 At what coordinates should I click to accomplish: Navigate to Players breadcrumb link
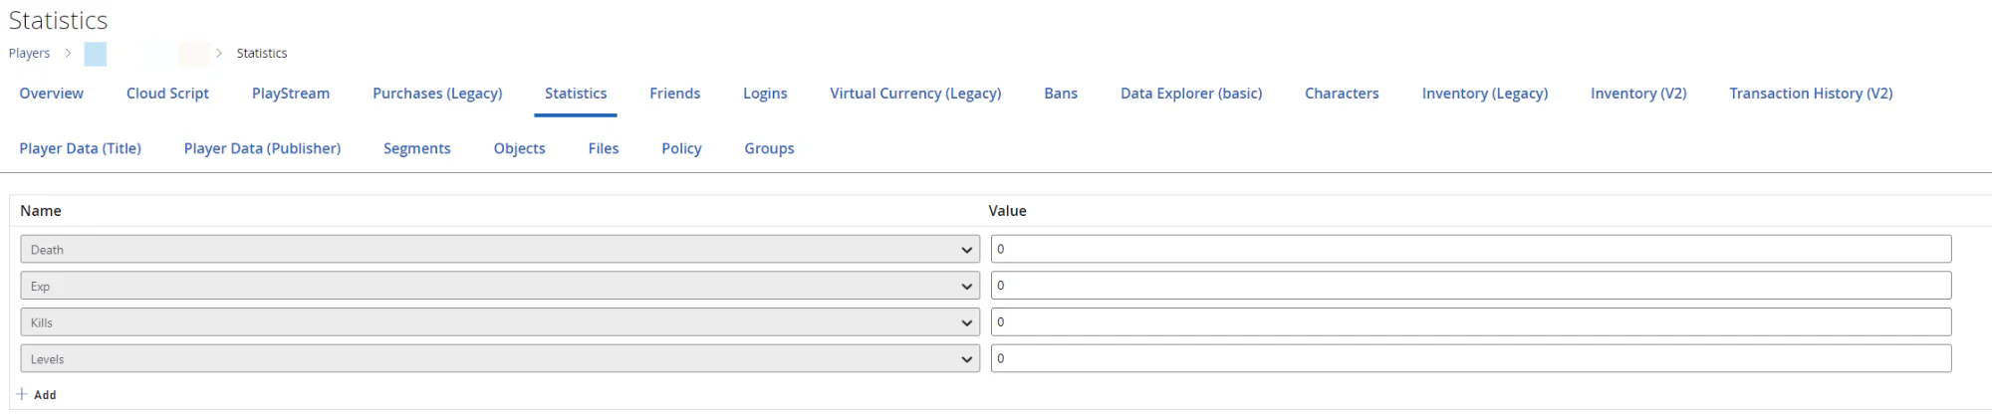(29, 54)
